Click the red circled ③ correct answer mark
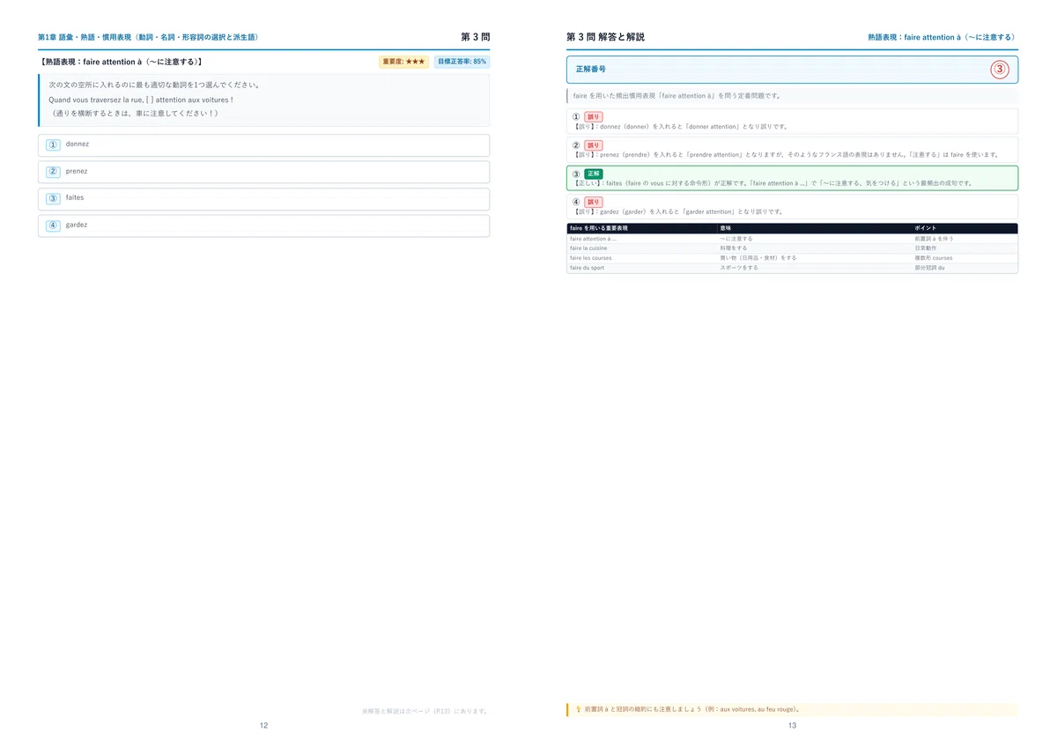Viewport: 1057px width, 747px height. (999, 69)
